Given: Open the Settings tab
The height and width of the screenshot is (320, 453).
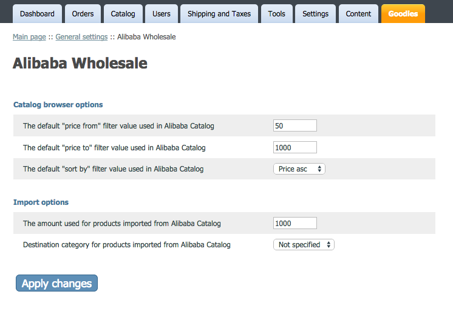Looking at the screenshot, I should click(x=316, y=13).
